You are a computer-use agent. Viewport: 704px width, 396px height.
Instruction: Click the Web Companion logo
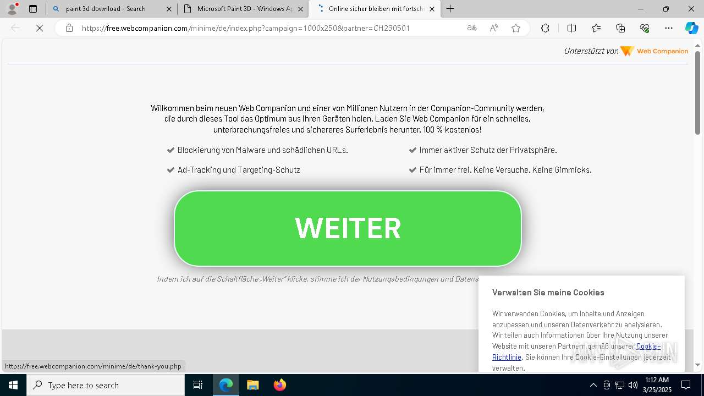[654, 51]
